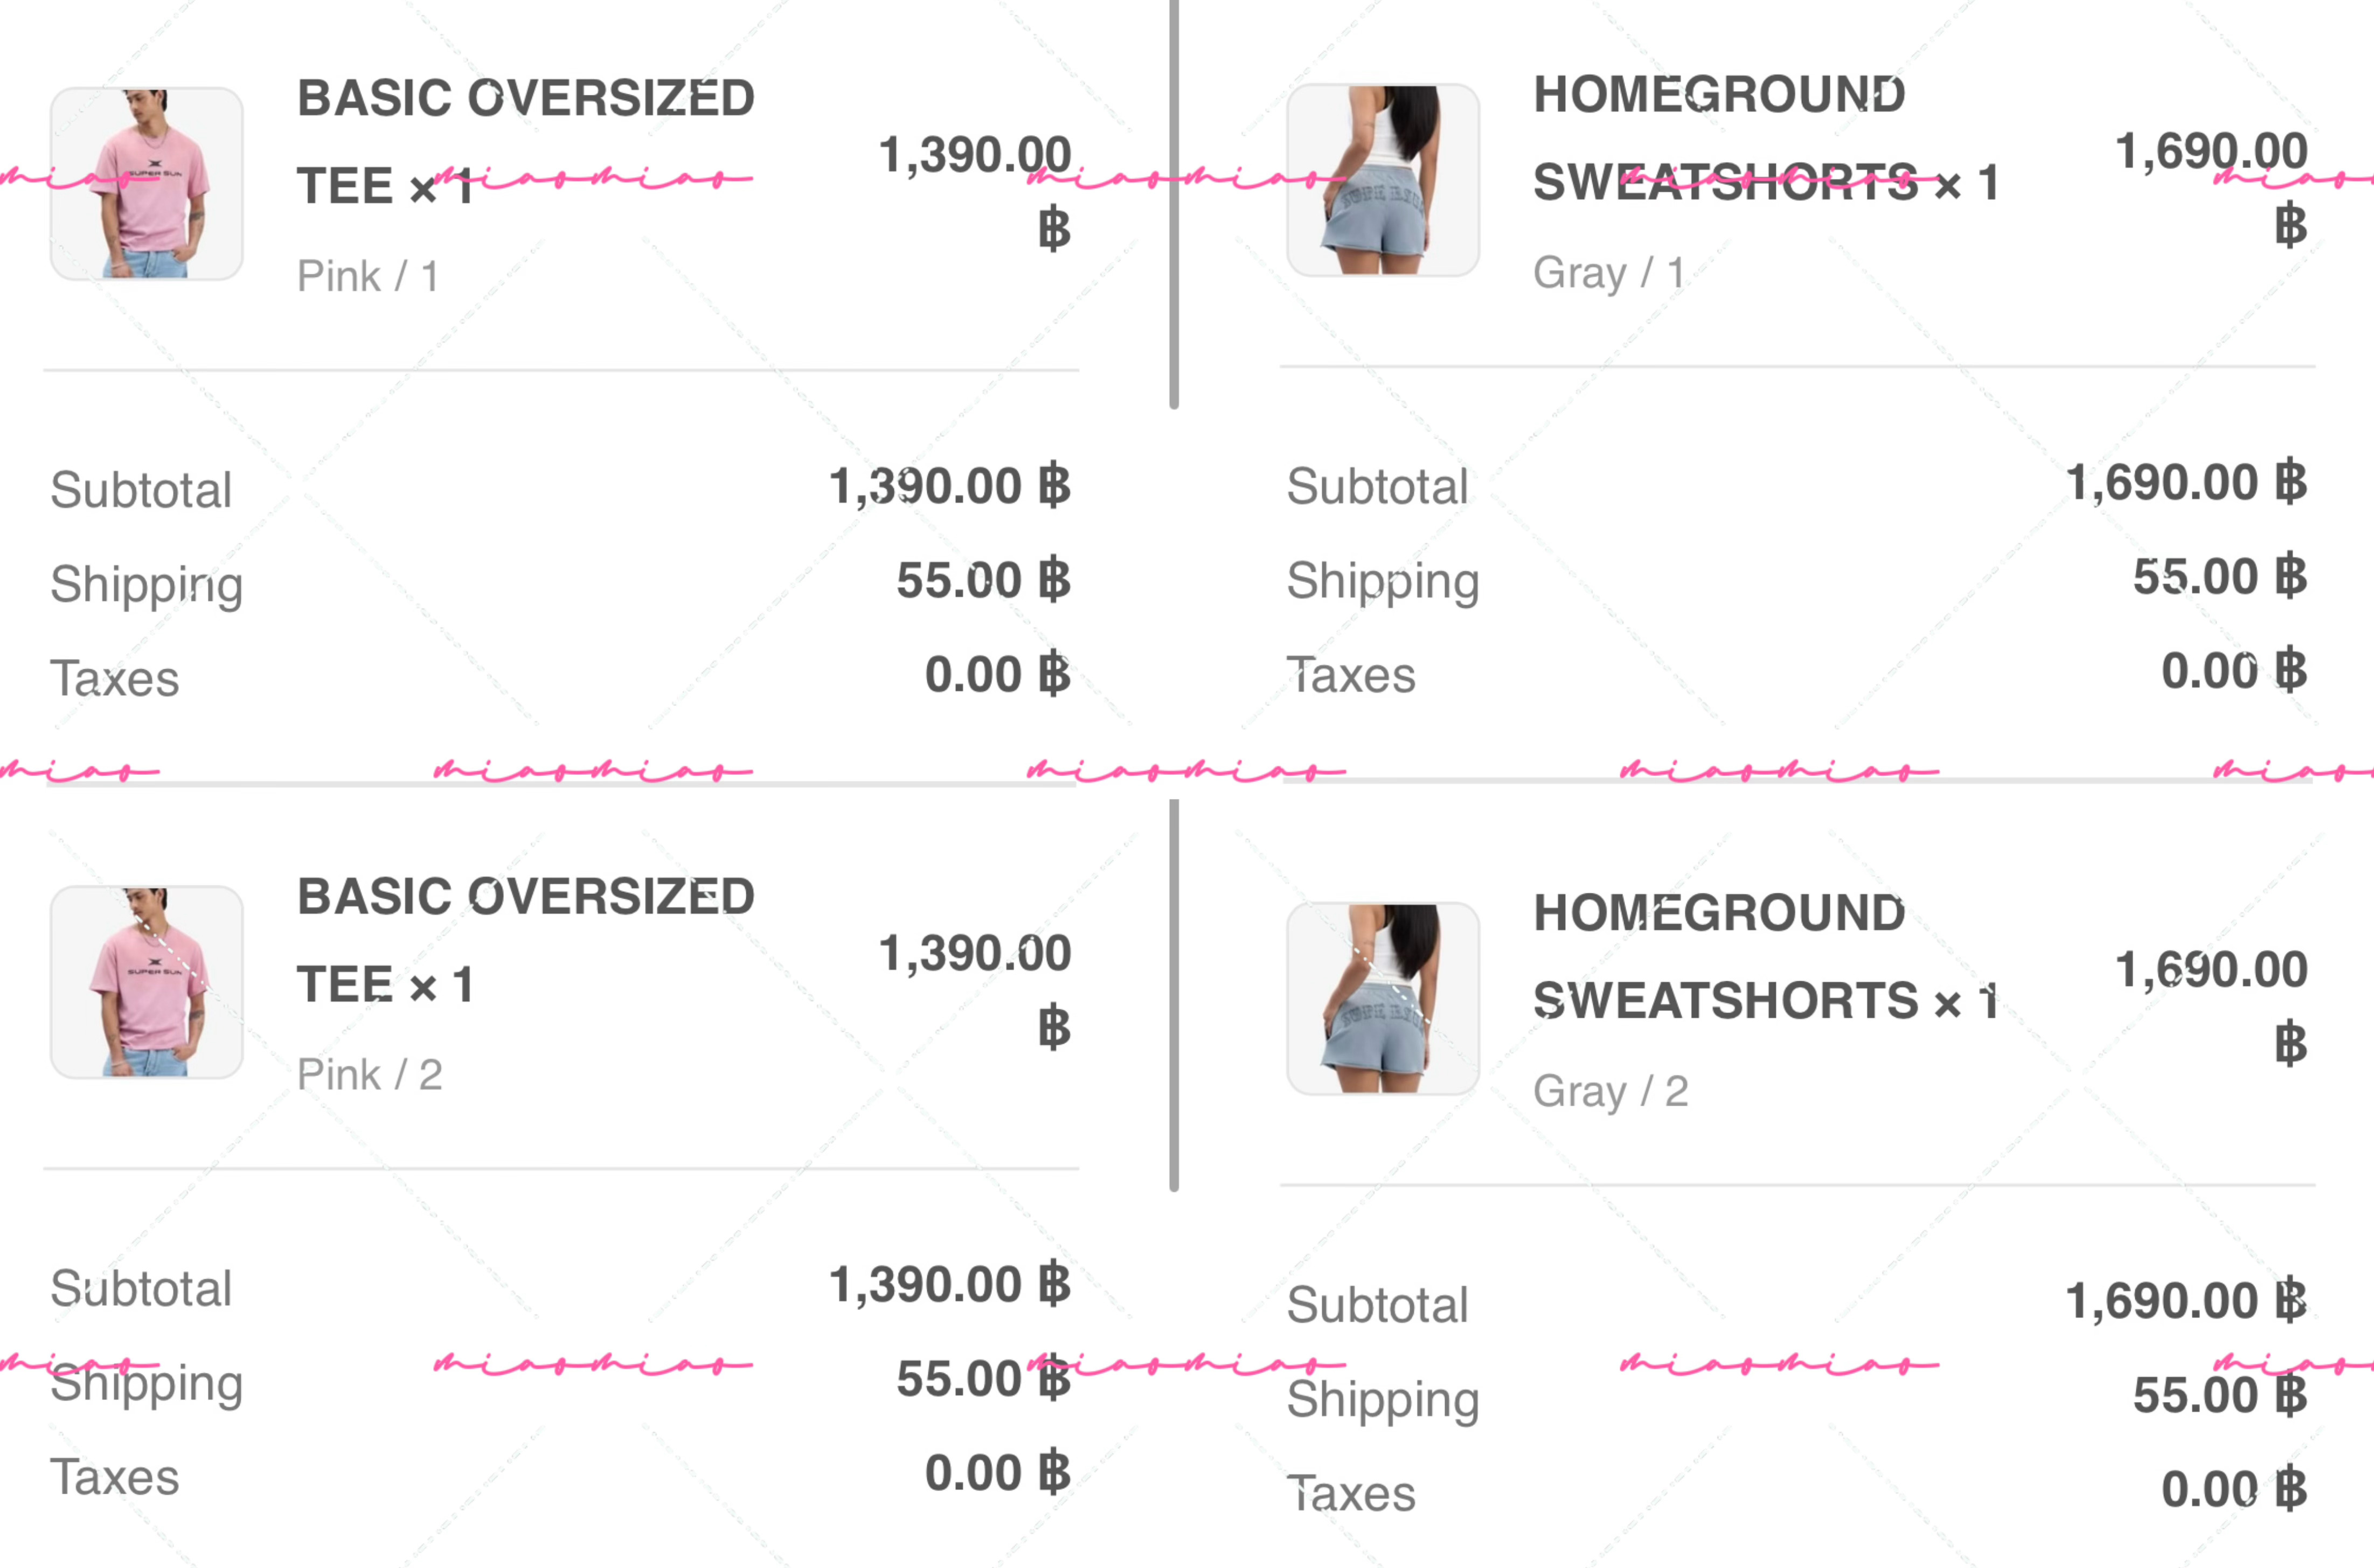
Task: Select the Gray / 2 variant text
Action: tap(1611, 1091)
